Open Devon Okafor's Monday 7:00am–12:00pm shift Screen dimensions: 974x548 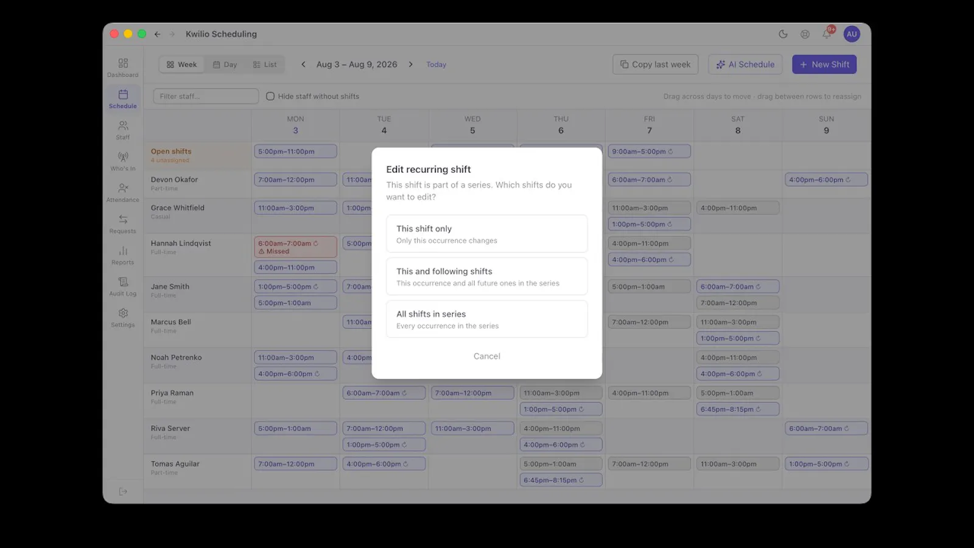point(295,180)
